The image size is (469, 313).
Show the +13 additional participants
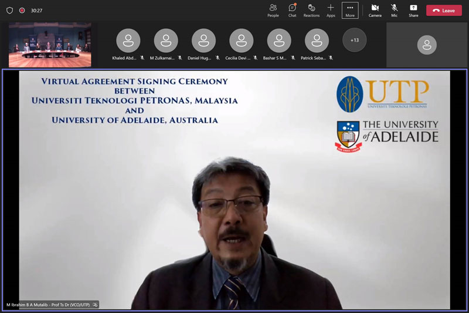tap(355, 40)
